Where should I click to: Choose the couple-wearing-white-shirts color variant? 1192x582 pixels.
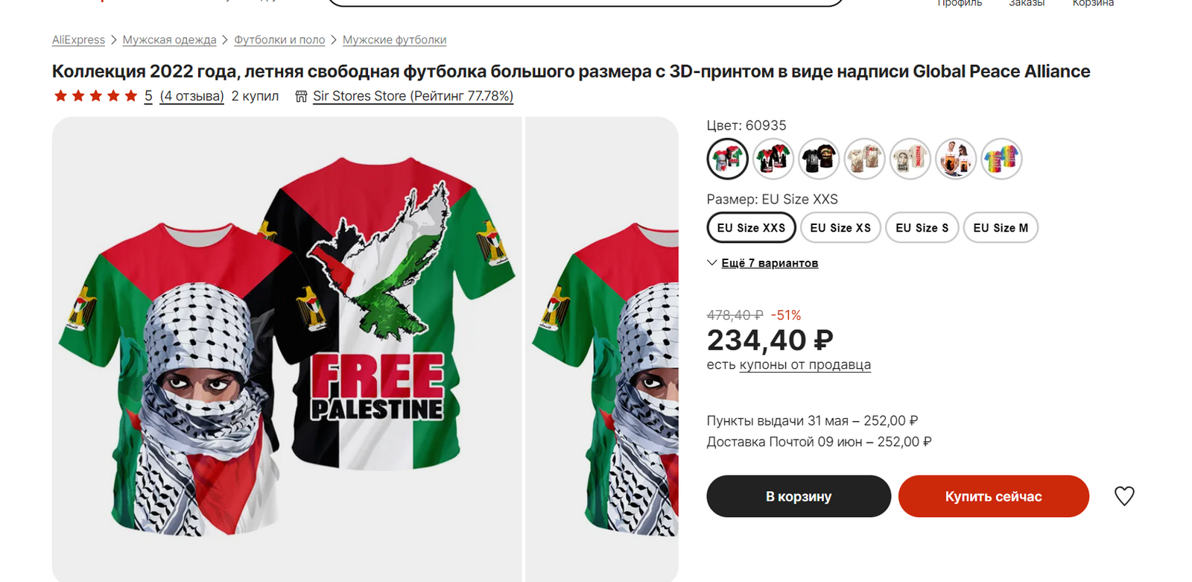click(x=956, y=159)
